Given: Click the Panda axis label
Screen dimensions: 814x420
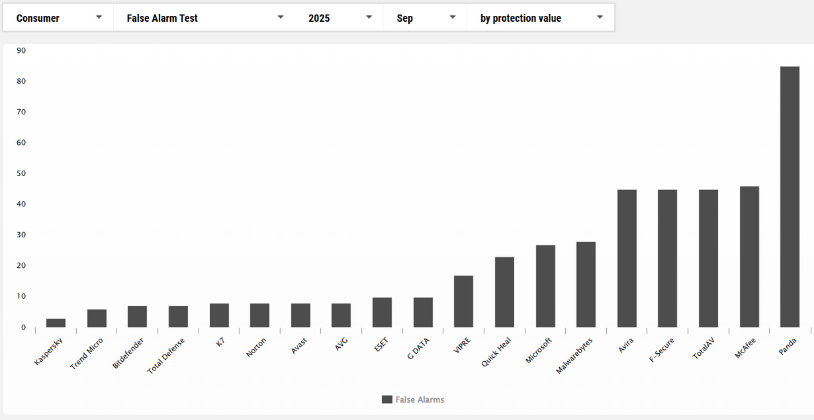Looking at the screenshot, I should (x=789, y=345).
